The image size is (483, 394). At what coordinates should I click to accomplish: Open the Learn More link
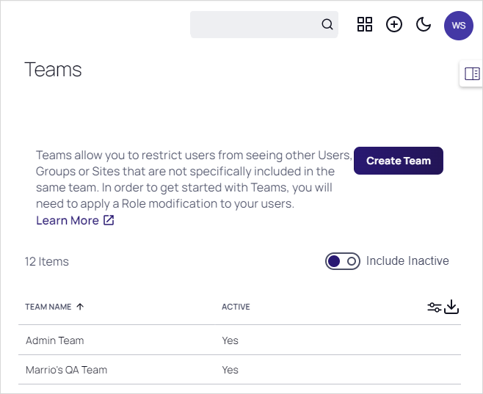(x=68, y=221)
